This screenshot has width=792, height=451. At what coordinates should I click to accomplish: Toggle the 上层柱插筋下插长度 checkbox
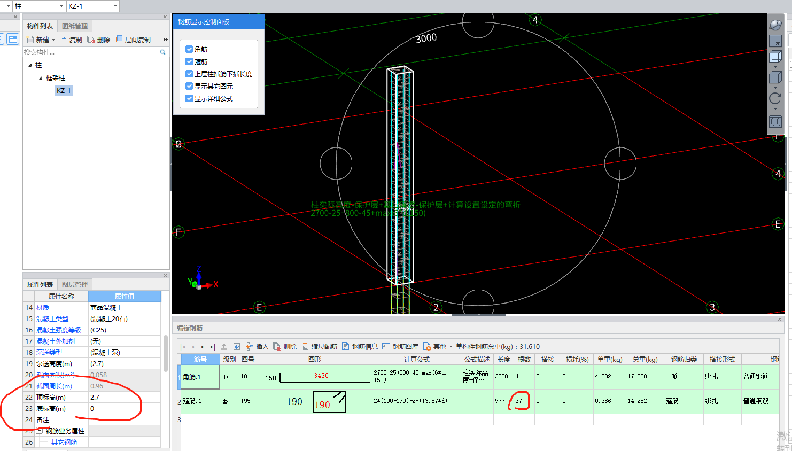(x=189, y=74)
